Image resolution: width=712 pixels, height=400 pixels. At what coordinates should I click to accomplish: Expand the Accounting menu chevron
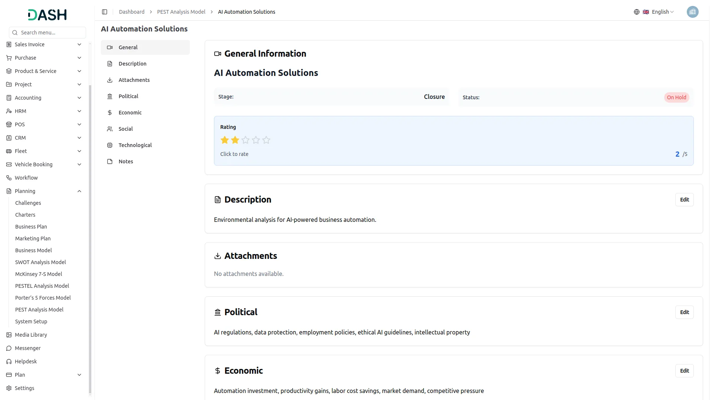coord(79,98)
